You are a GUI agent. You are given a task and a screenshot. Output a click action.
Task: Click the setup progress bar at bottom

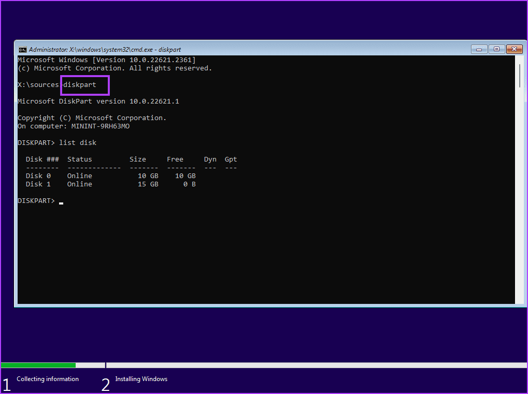[x=264, y=365]
